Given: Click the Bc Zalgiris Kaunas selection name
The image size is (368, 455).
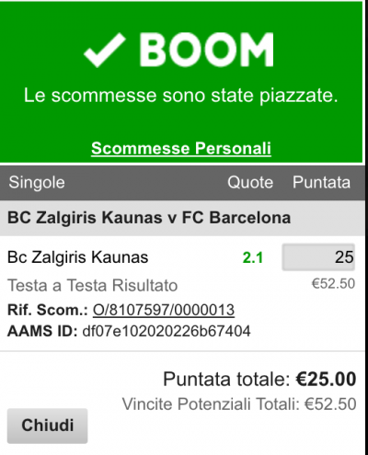Looking at the screenshot, I should pyautogui.click(x=77, y=257).
